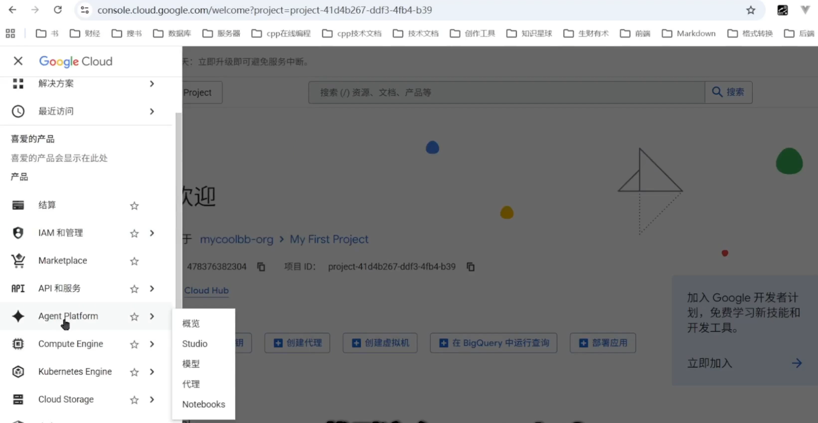Click the Cloud Storage icon
Image resolution: width=818 pixels, height=423 pixels.
(x=18, y=400)
